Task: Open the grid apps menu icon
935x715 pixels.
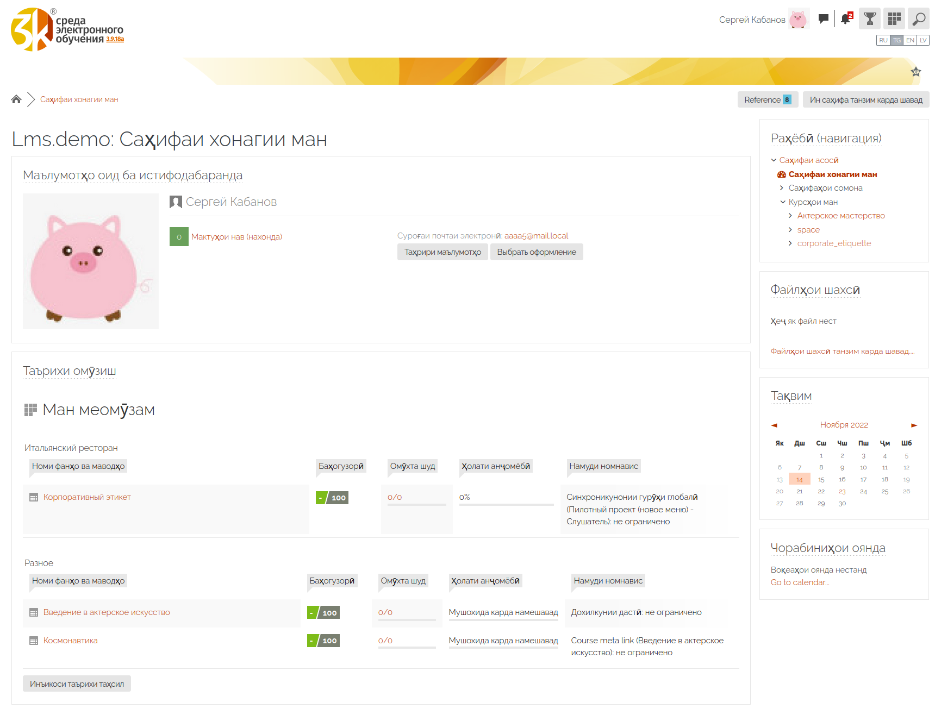Action: [x=894, y=19]
